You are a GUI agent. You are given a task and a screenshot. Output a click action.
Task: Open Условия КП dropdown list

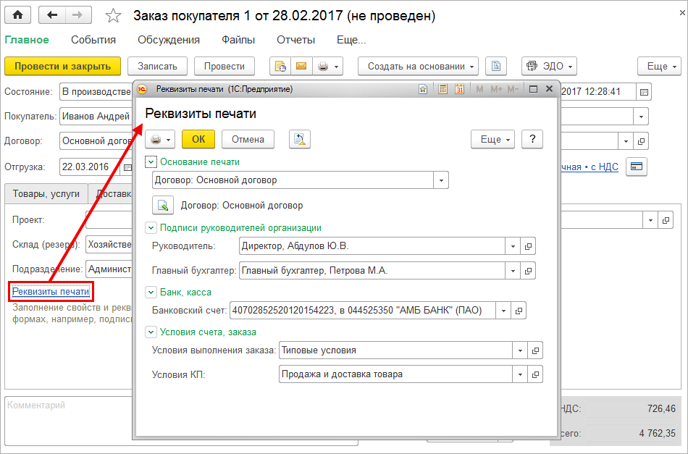(x=520, y=374)
